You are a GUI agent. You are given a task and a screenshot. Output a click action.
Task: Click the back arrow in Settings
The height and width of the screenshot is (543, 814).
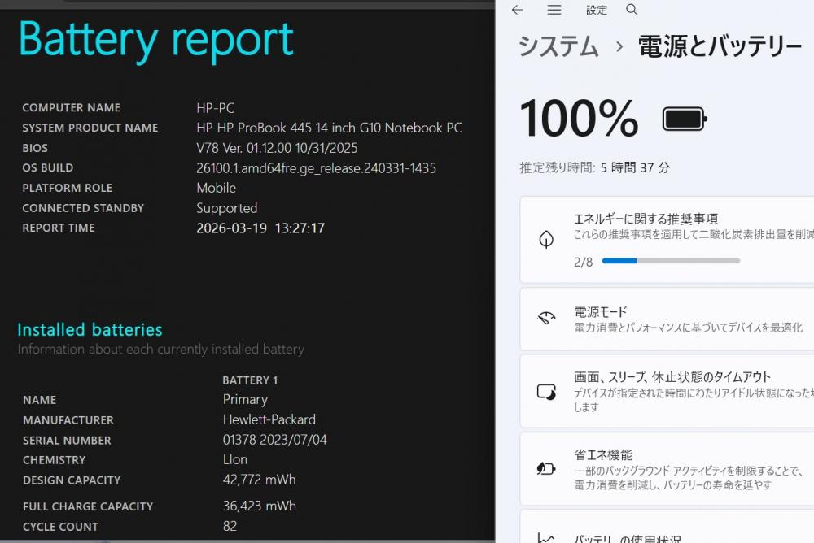[517, 10]
